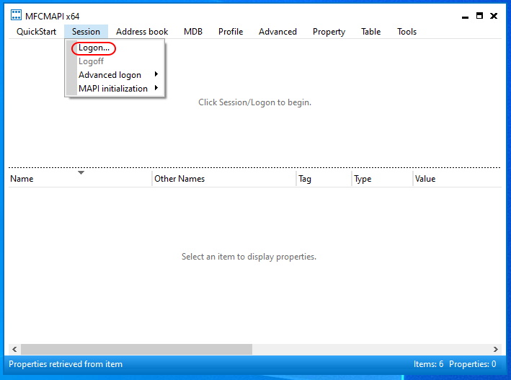Click 'Properties retrieved from item' status text
511x380 pixels.
coord(66,364)
